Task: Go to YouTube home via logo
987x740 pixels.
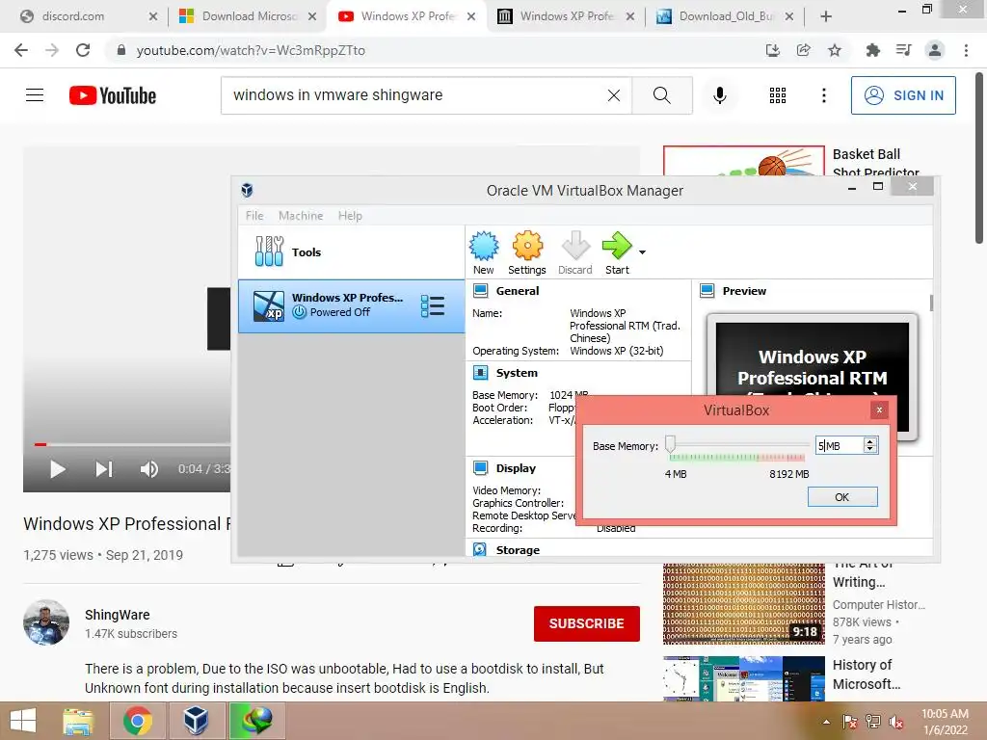Action: coord(113,95)
